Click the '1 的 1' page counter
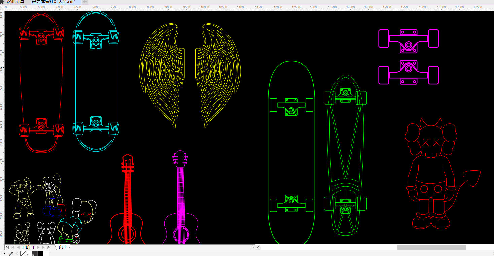The width and height of the screenshot is (494, 256). pyautogui.click(x=28, y=247)
